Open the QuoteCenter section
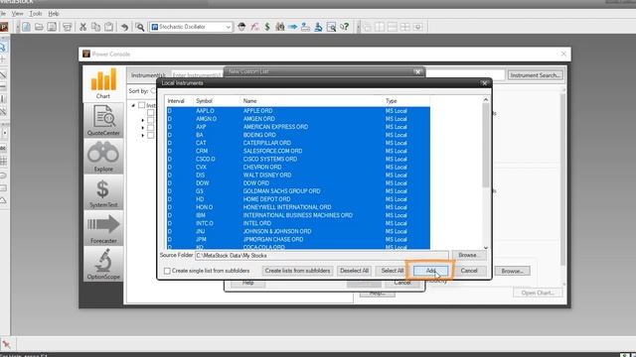Screen dimensions: 636x357 (103, 120)
